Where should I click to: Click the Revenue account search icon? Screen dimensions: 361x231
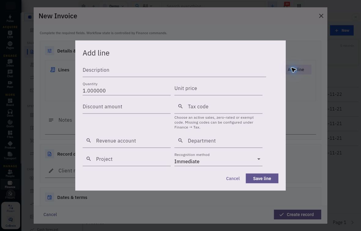point(89,141)
